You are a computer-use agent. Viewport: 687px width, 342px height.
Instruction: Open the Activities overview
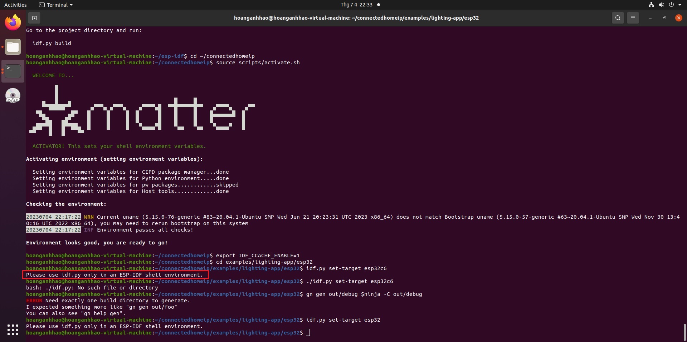pyautogui.click(x=15, y=5)
